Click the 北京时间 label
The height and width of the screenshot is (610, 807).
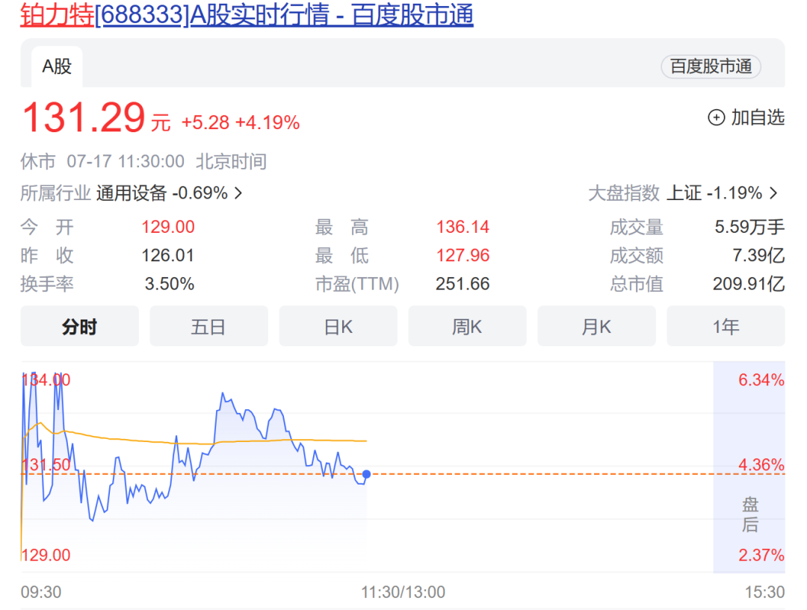231,161
